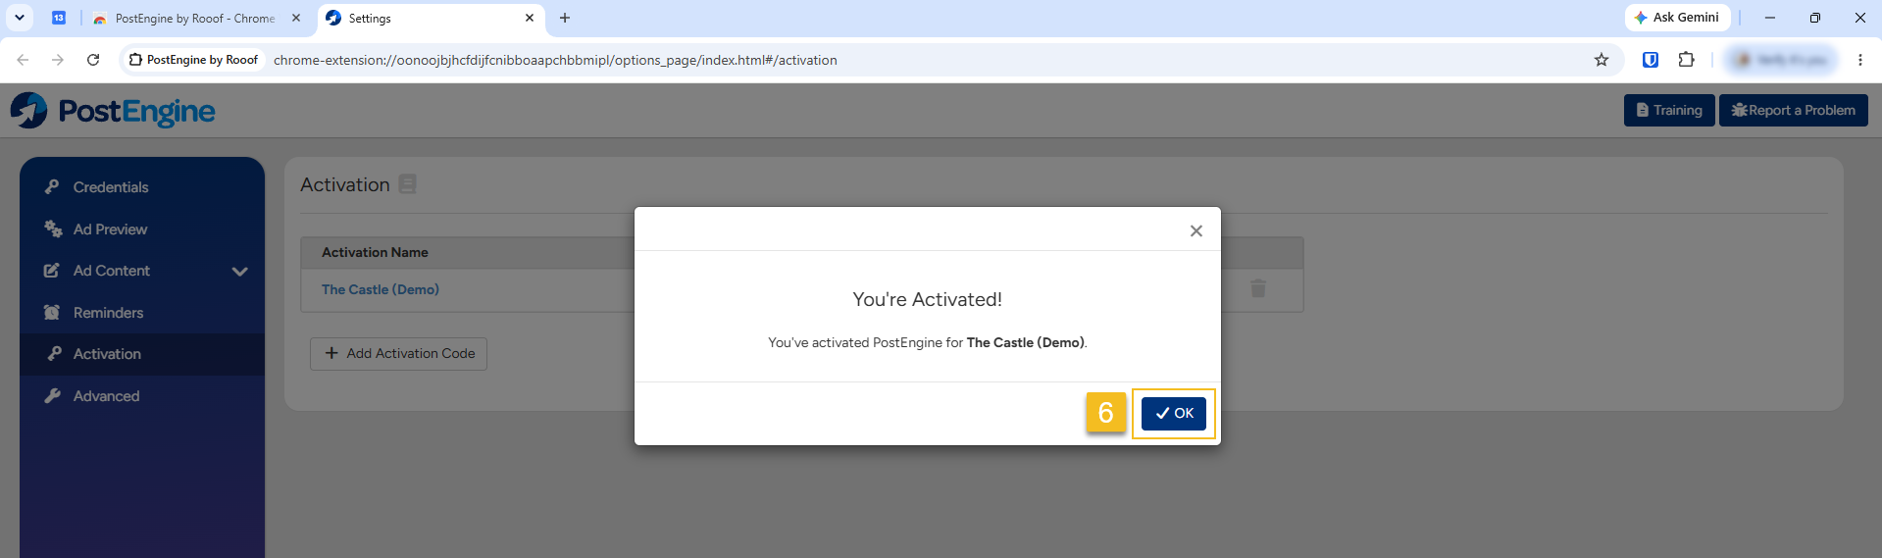This screenshot has width=1882, height=558.
Task: Click the PostEngine logo
Action: (113, 111)
